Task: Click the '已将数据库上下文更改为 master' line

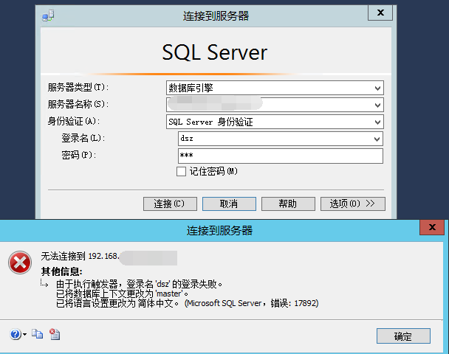Action: (122, 294)
